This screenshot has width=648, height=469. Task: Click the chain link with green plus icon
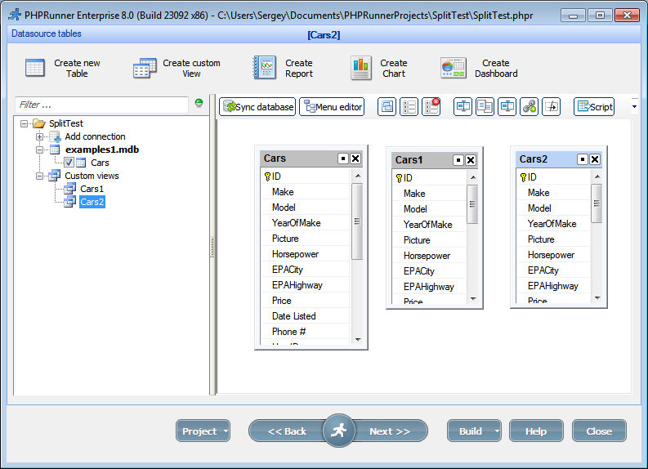(529, 107)
